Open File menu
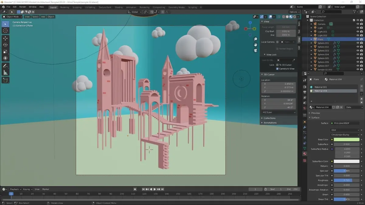Image resolution: width=365 pixels, height=205 pixels. coord(8,7)
